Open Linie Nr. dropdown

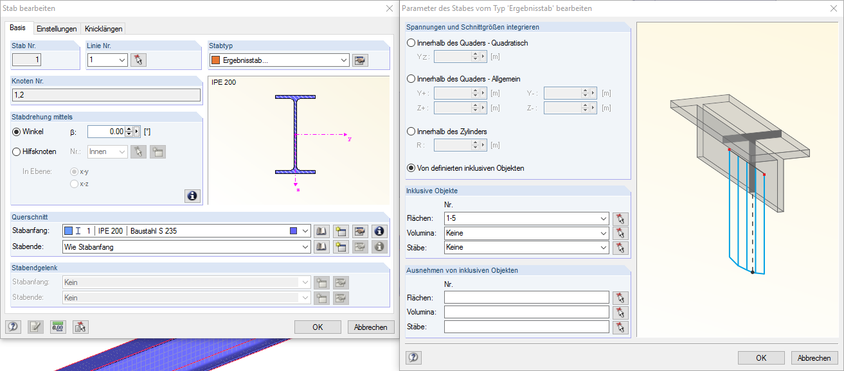pos(122,60)
